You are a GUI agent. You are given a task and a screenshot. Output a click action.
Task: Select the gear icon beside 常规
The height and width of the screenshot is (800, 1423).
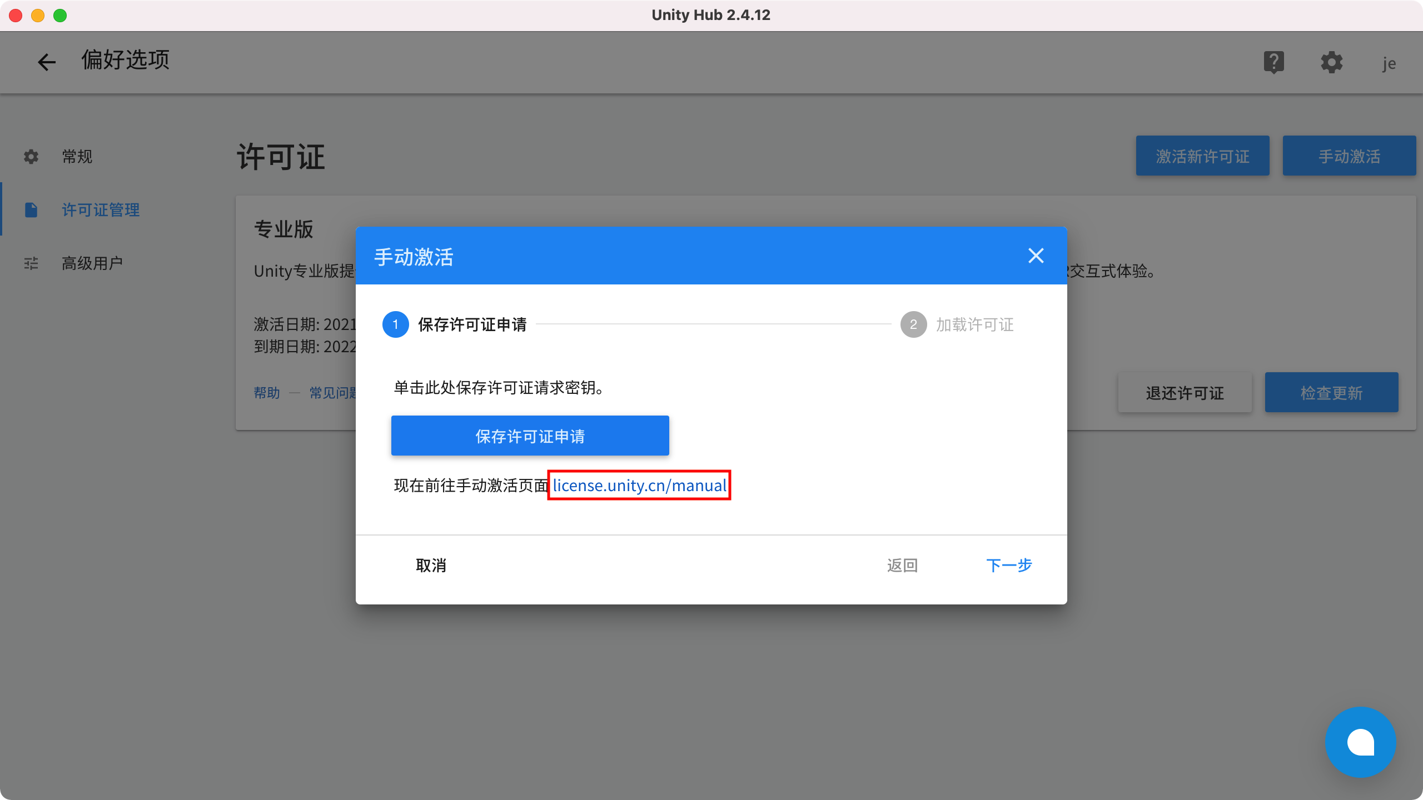pyautogui.click(x=31, y=157)
